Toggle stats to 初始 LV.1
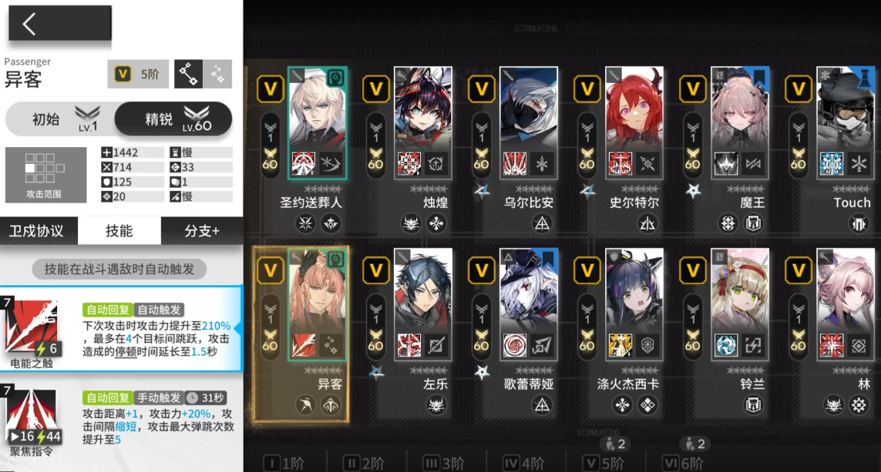Image resolution: width=881 pixels, height=472 pixels. [61, 119]
